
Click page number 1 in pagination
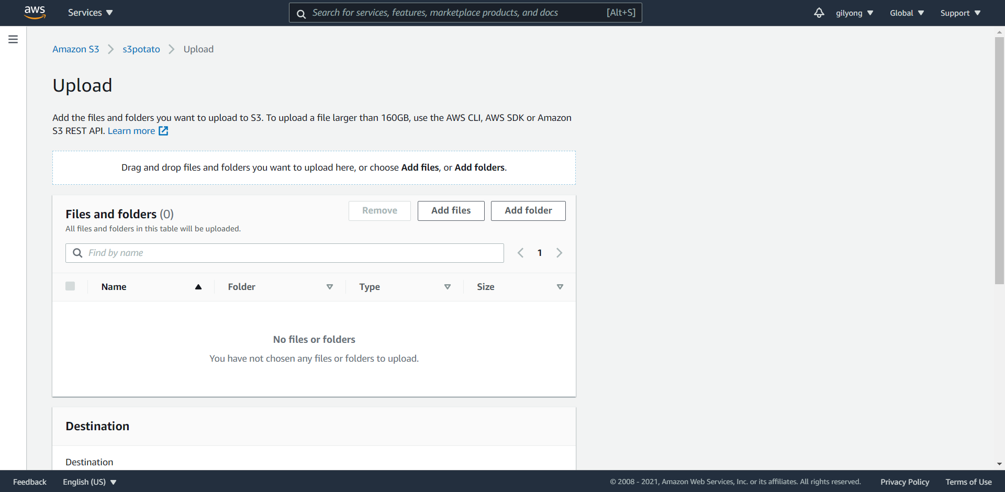coord(540,253)
